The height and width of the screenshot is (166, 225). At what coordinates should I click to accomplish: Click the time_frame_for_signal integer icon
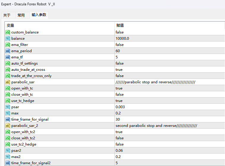pyautogui.click(x=8, y=119)
